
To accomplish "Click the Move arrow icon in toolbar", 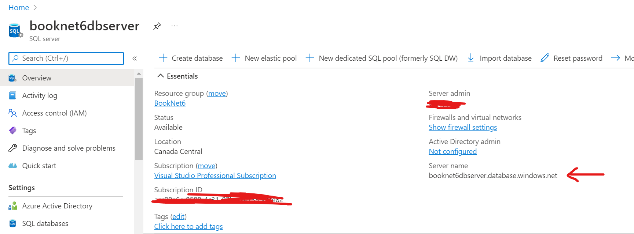I will pyautogui.click(x=616, y=58).
